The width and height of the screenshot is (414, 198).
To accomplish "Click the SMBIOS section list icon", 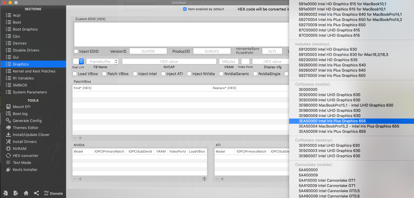I will coord(8,85).
